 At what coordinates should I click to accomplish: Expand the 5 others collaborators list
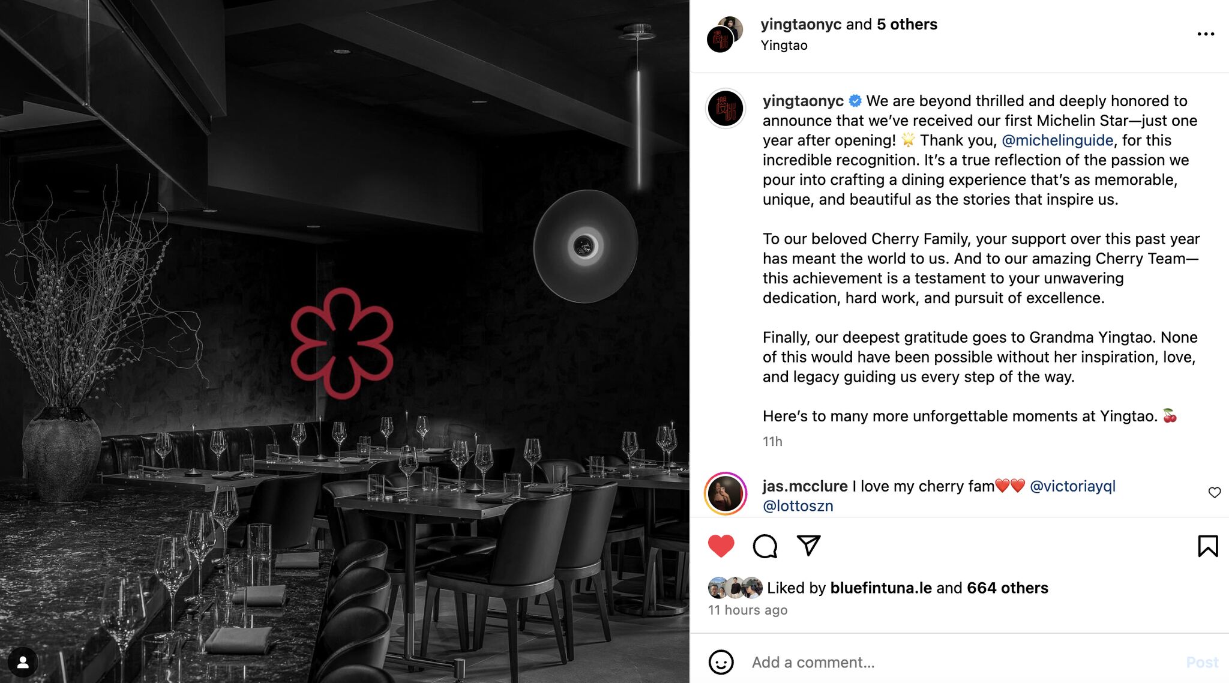(x=907, y=25)
